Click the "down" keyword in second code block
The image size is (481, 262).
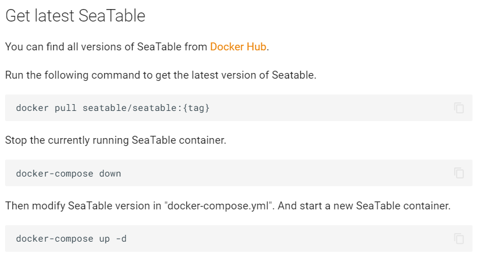(x=110, y=174)
